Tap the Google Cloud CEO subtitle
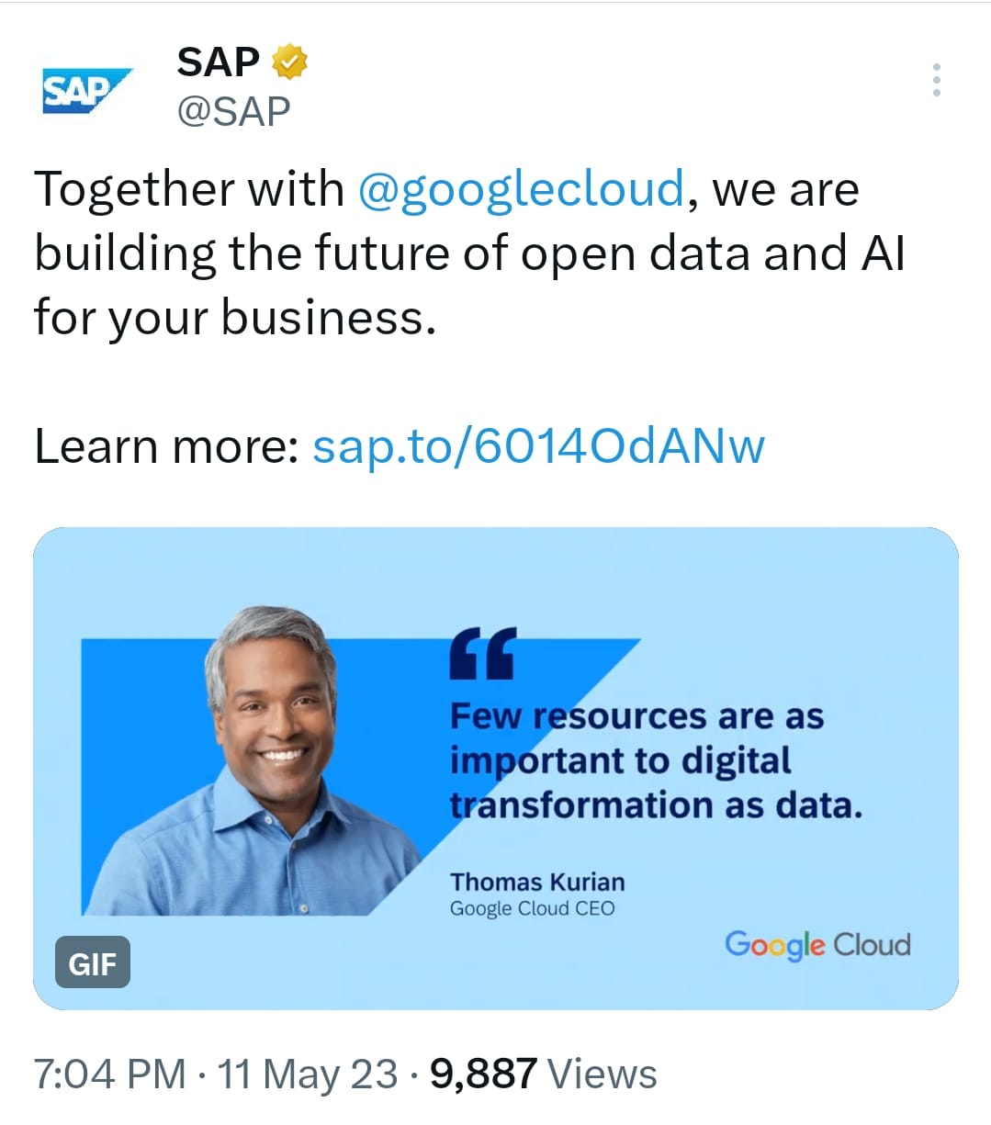This screenshot has width=991, height=1125. coord(532,909)
